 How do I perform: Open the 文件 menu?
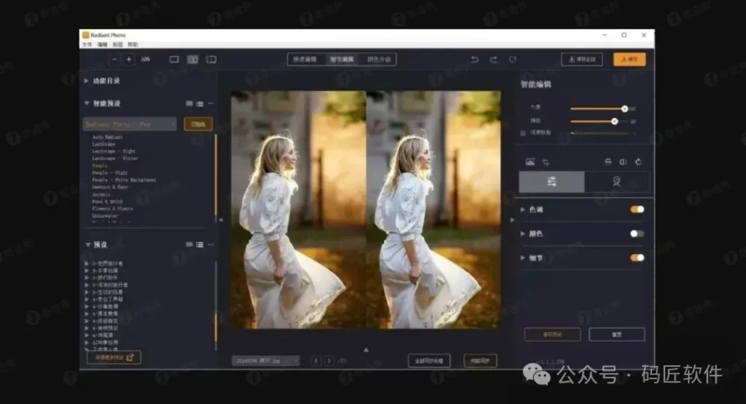(87, 44)
